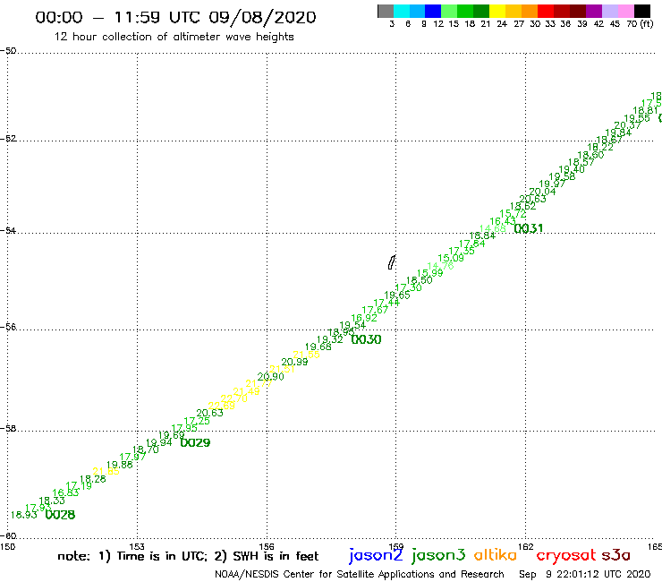
Task: Select the 18.50 wave height value
Action: click(x=420, y=280)
